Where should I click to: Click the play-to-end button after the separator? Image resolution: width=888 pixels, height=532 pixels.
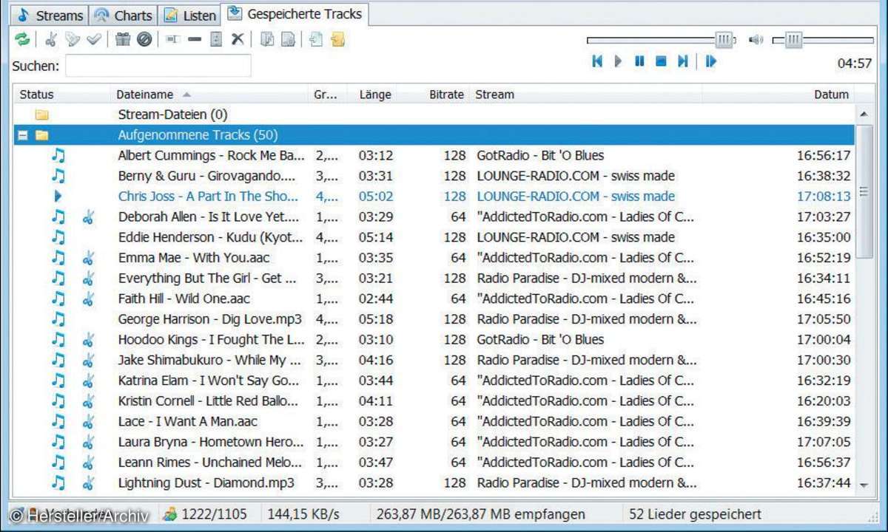711,61
